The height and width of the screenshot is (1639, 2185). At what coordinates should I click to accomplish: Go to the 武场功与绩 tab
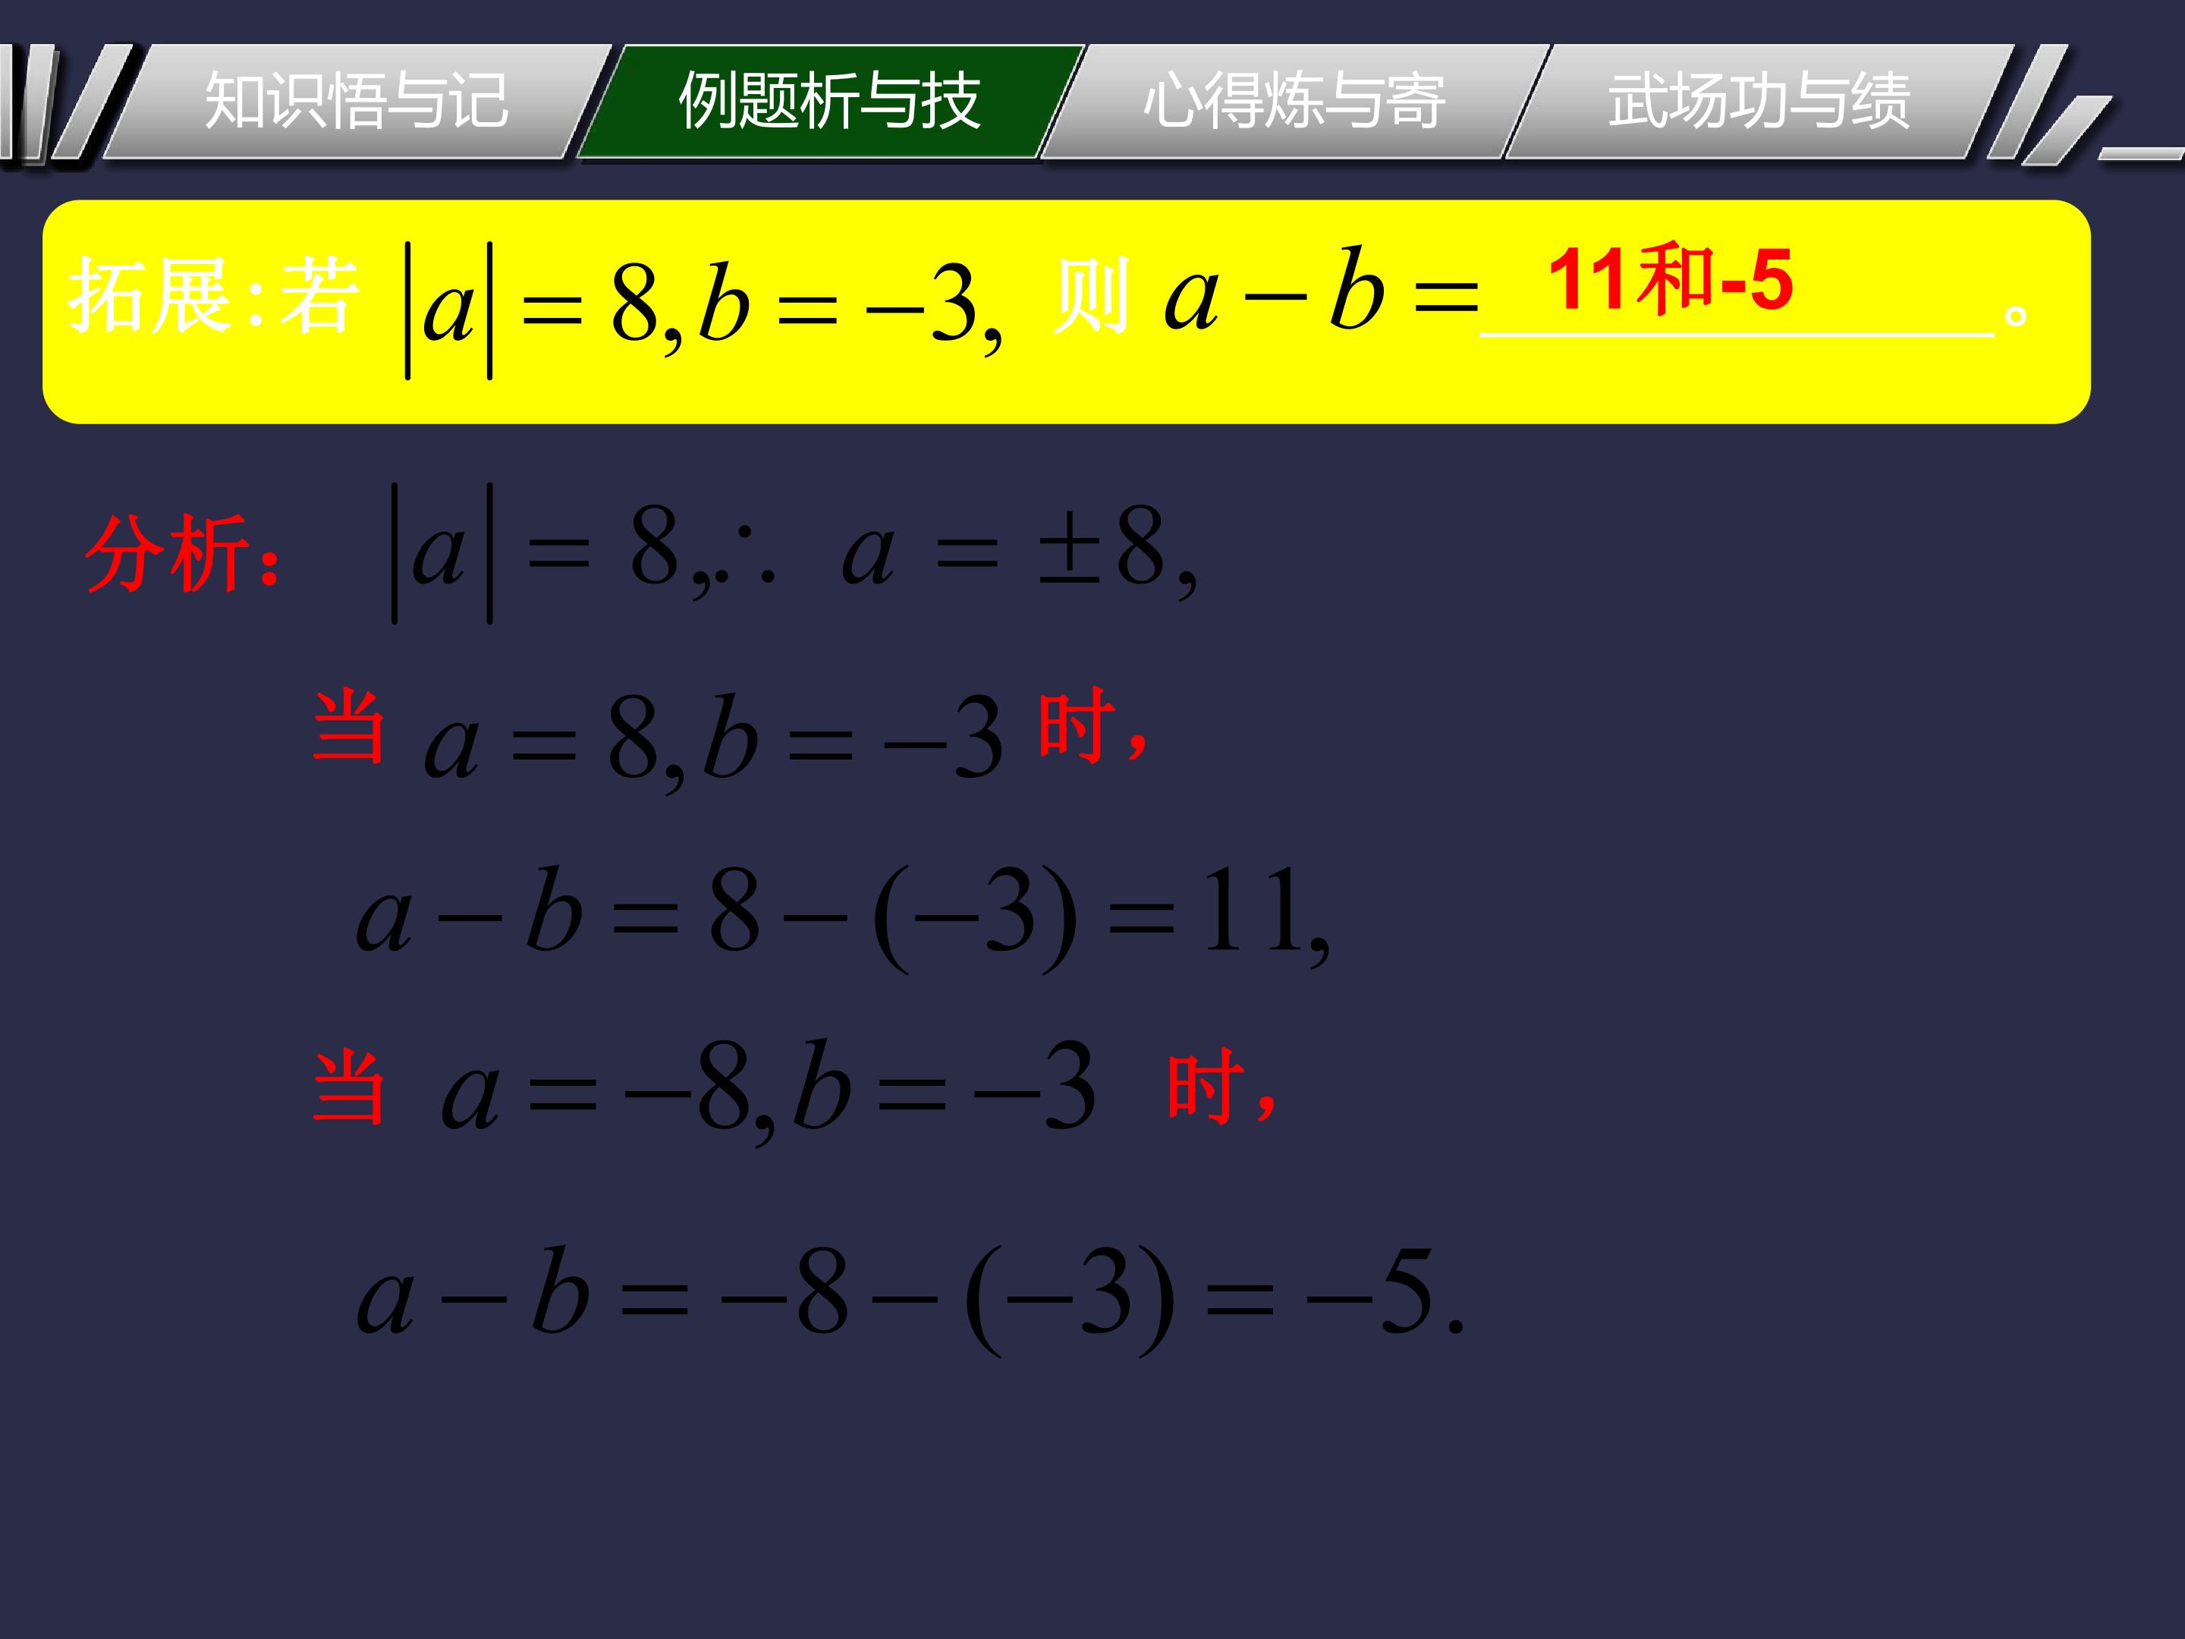point(1759,101)
